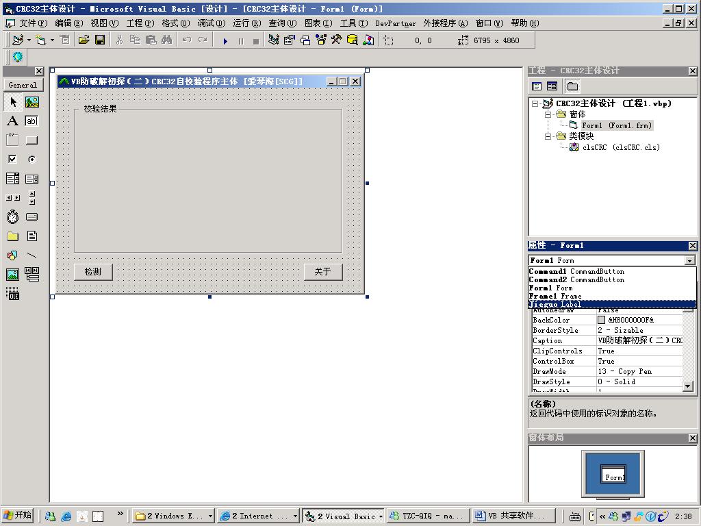701x526 pixels.
Task: Open the properties object combo dropdown arrow
Action: [690, 261]
